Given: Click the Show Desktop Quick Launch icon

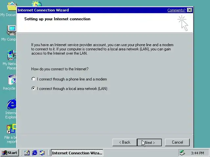Looking at the screenshot, I should tap(27, 153).
